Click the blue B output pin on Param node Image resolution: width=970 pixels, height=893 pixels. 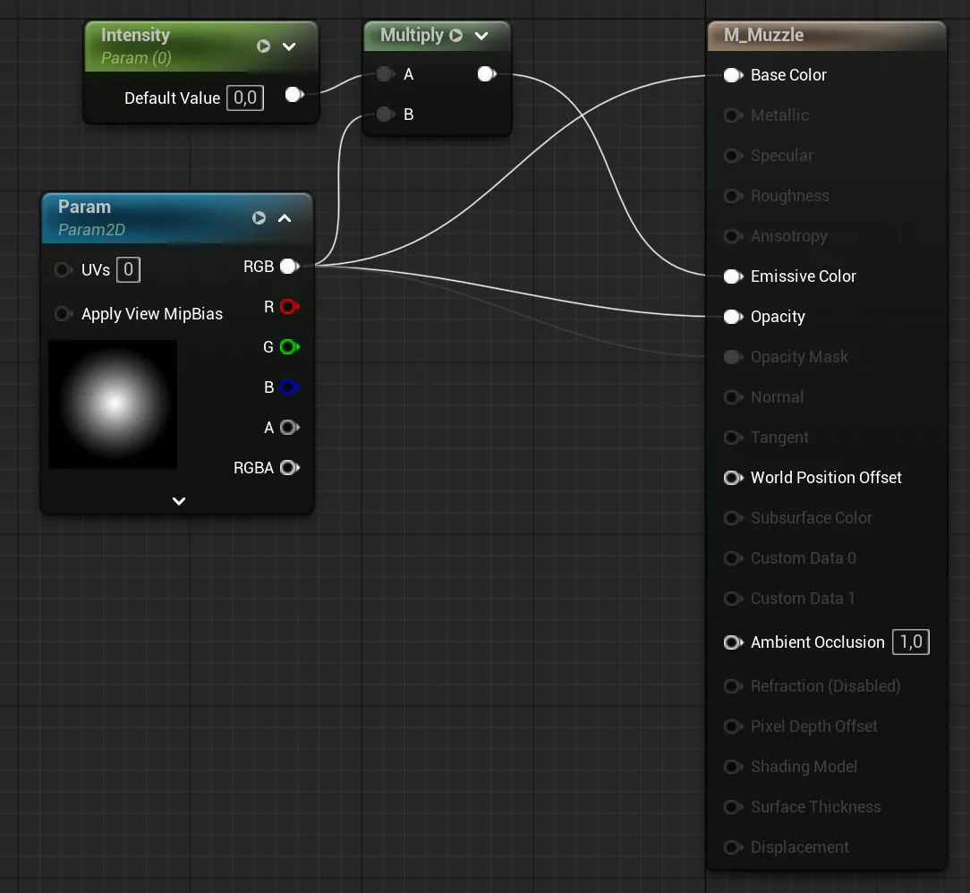(x=290, y=387)
